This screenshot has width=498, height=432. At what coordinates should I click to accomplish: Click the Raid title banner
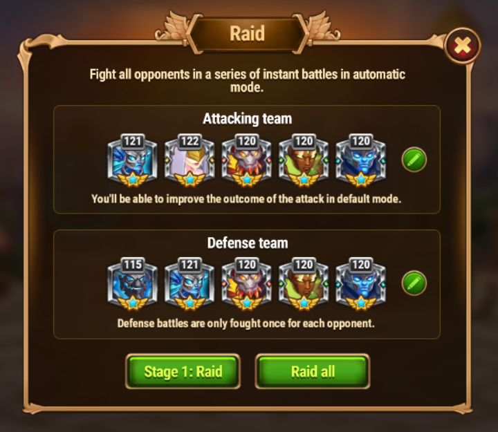coord(247,33)
